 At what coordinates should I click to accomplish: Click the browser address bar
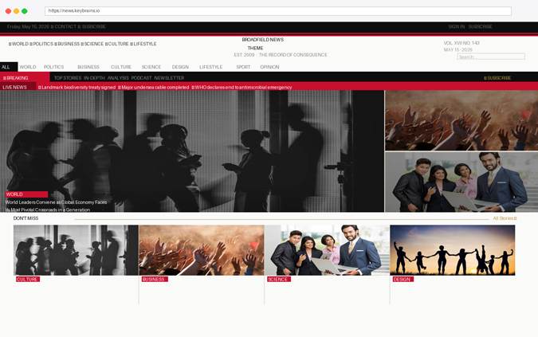[278, 11]
